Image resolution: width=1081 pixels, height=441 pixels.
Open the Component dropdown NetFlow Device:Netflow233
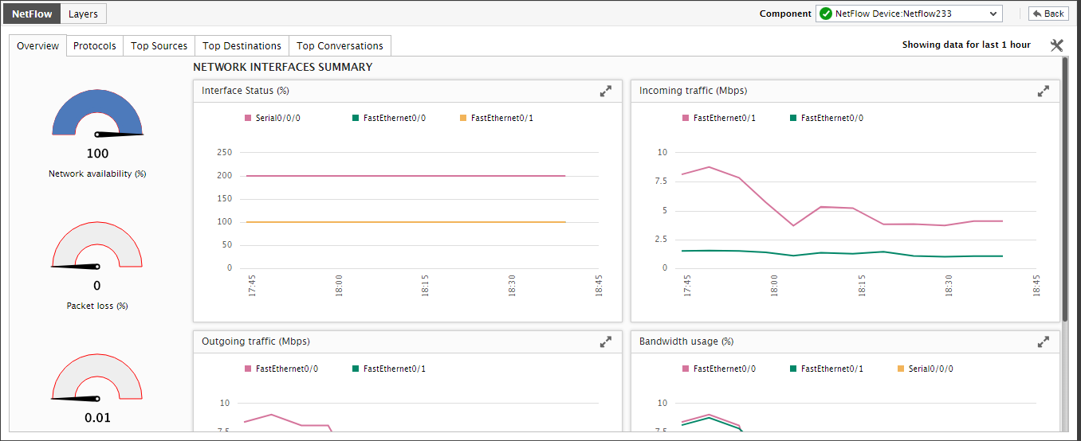tap(909, 14)
